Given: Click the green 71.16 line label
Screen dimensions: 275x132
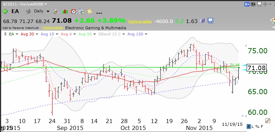Looking at the screenshot, I should pos(235,65).
